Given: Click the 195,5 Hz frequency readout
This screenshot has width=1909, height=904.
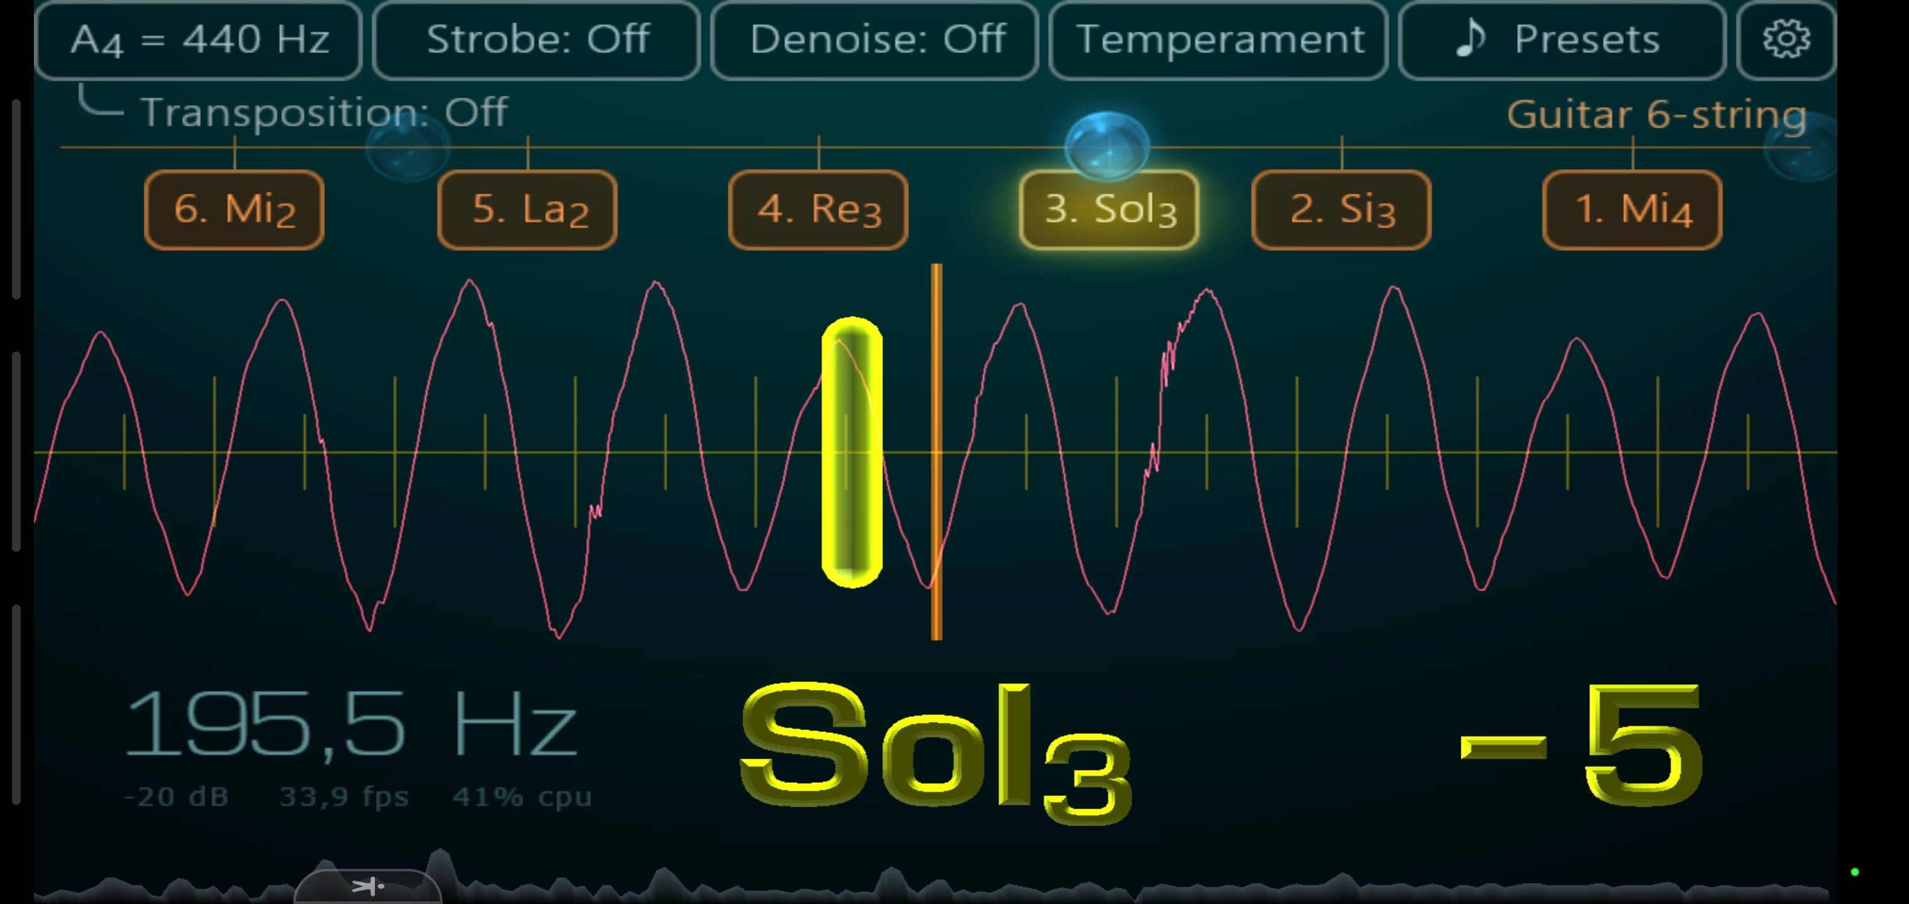Looking at the screenshot, I should (x=350, y=724).
